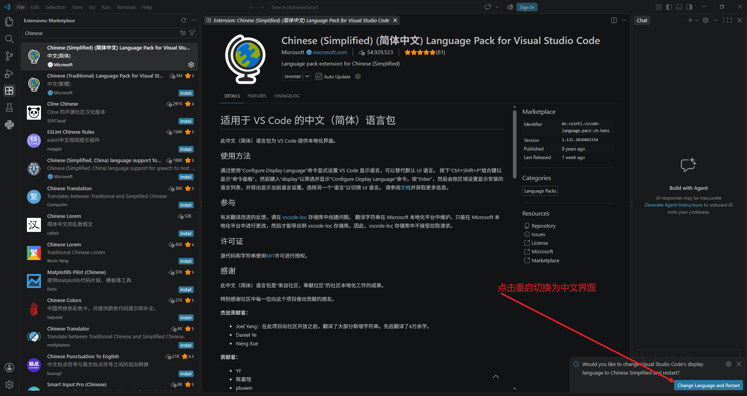Open star rating reviews of extension

click(x=425, y=52)
